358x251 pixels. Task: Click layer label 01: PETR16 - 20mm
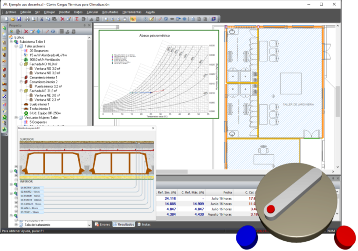[x=32, y=188]
